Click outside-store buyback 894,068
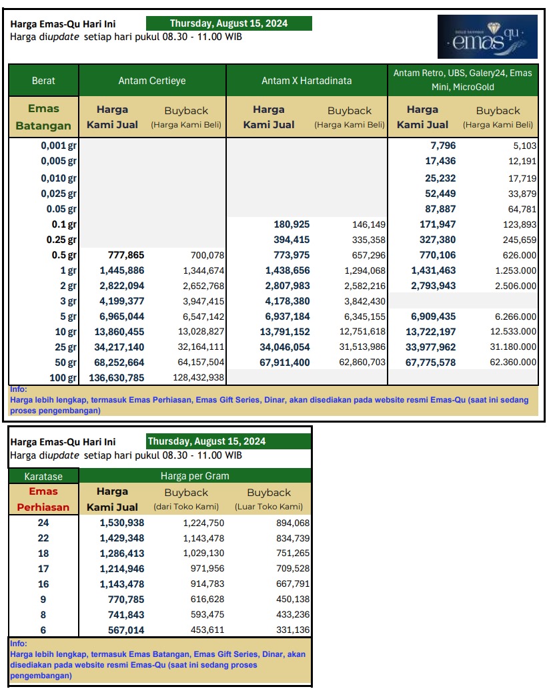Image resolution: width=547 pixels, height=693 pixels. click(x=293, y=523)
